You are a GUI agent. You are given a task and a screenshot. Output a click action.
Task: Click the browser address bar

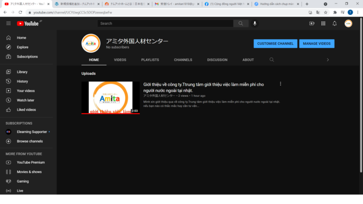point(167,12)
